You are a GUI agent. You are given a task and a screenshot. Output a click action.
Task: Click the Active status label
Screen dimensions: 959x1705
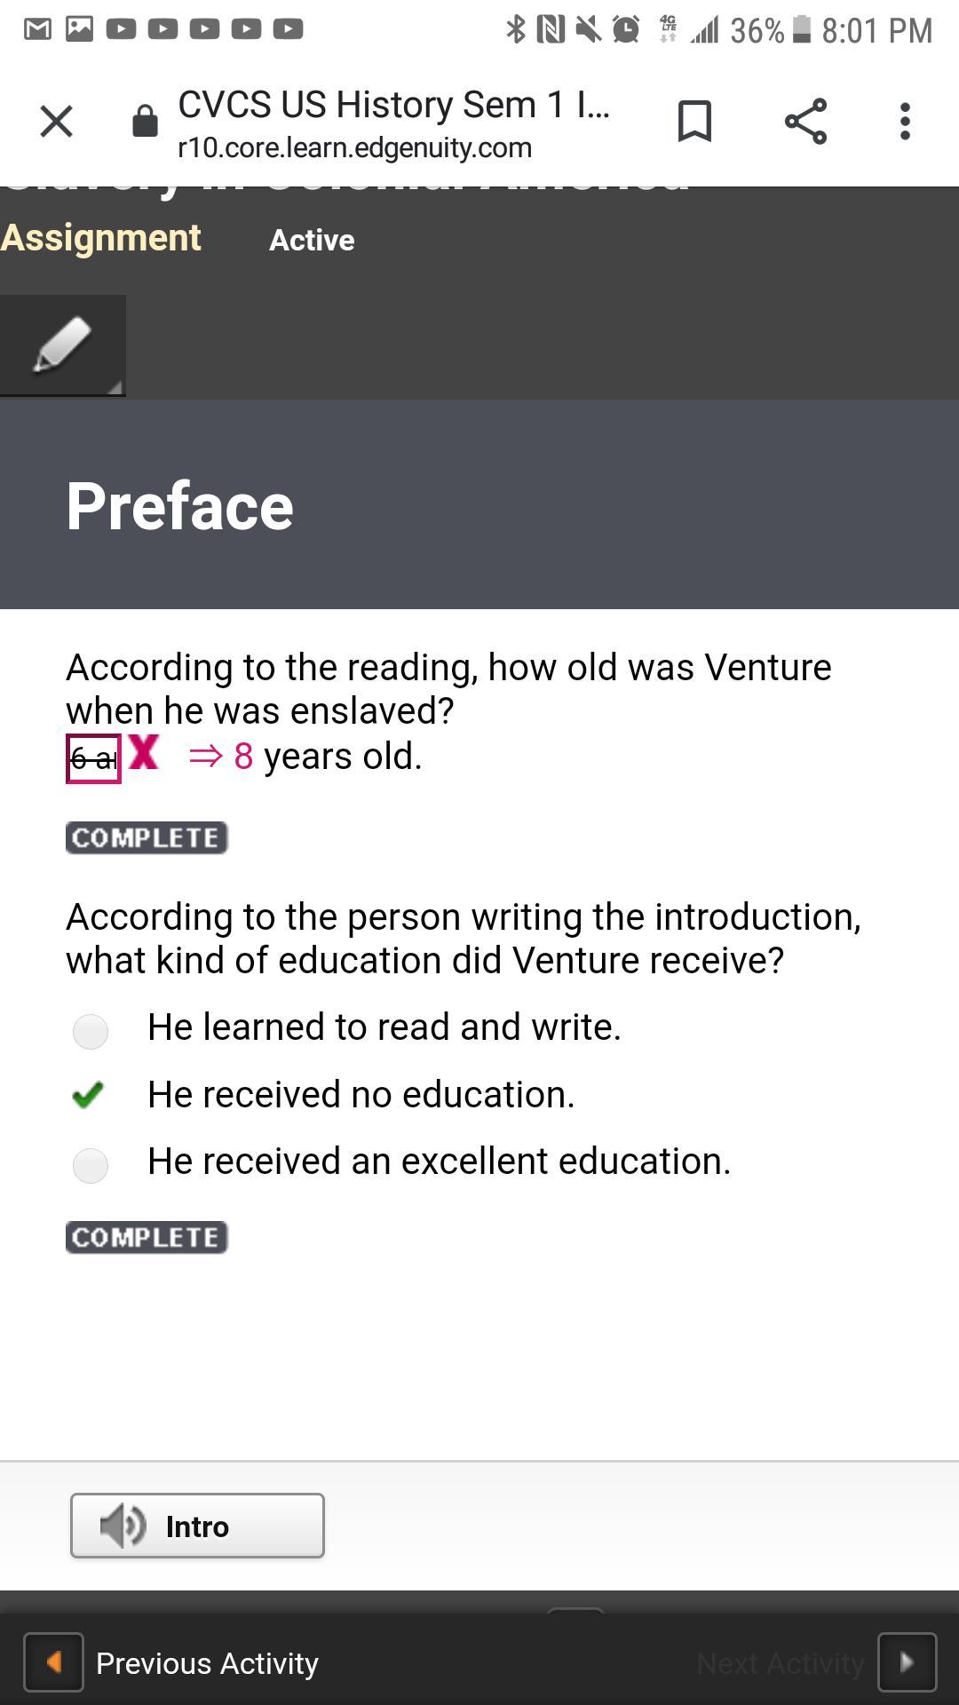(312, 240)
